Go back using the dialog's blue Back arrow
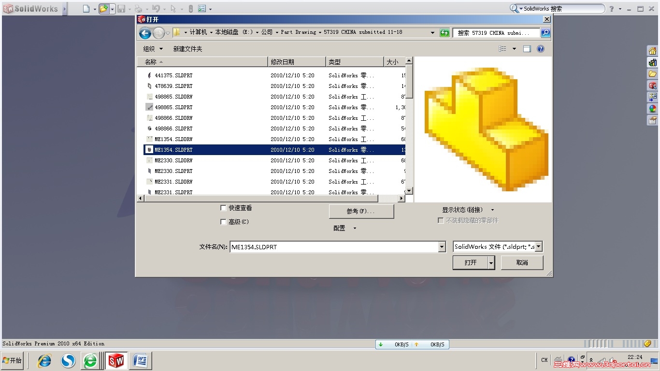Screen dimensions: 660x371 point(145,33)
